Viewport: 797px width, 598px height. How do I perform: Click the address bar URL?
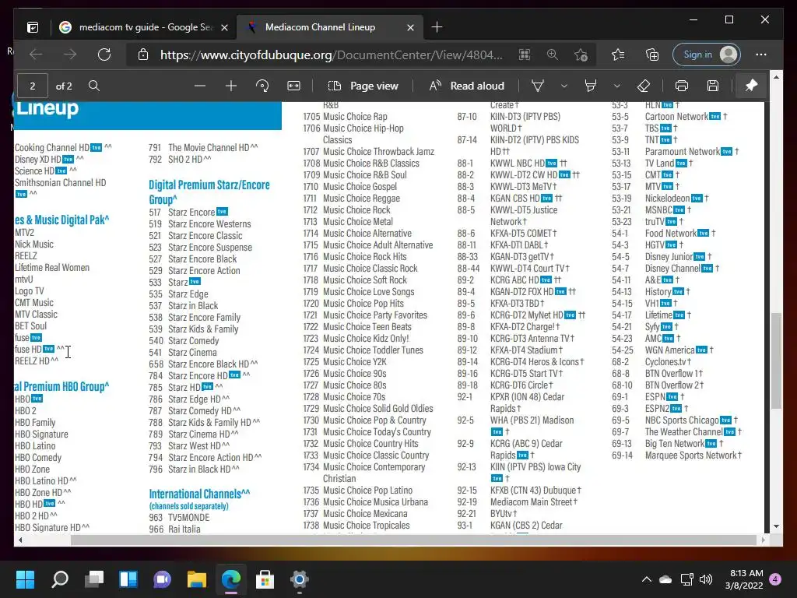pos(332,55)
